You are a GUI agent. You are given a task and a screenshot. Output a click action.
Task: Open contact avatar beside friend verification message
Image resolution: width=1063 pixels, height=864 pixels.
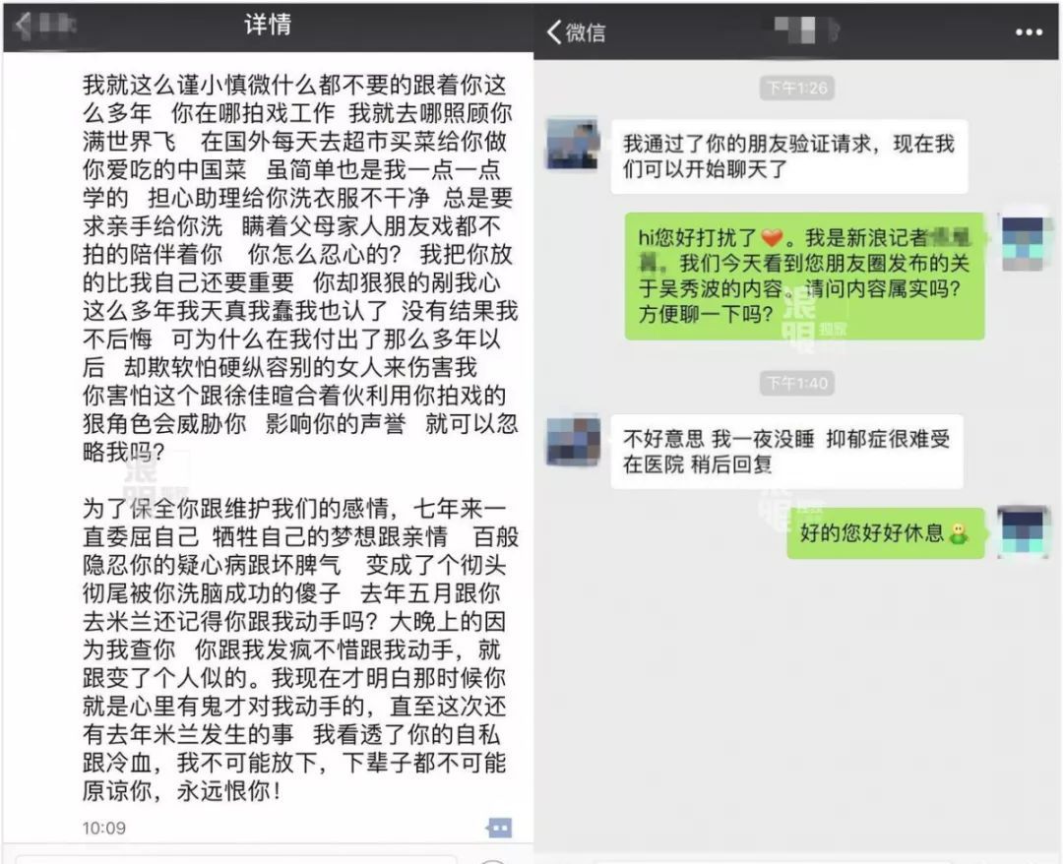pyautogui.click(x=573, y=145)
